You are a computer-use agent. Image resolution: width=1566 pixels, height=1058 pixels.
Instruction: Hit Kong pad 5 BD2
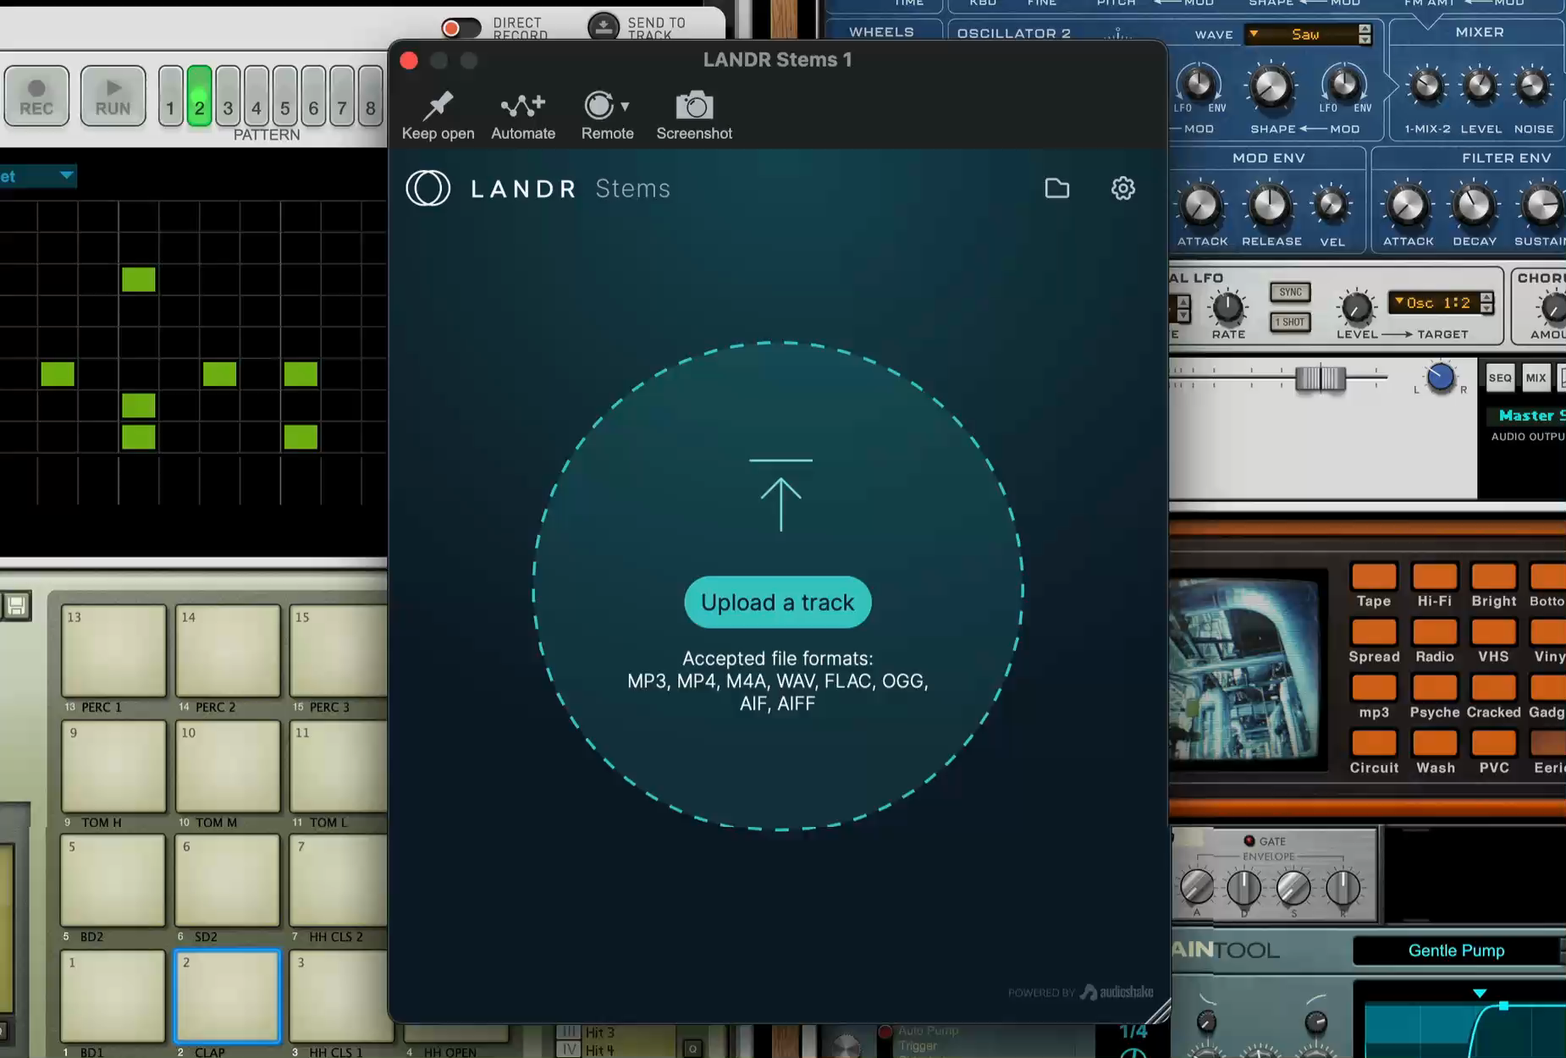tap(113, 880)
